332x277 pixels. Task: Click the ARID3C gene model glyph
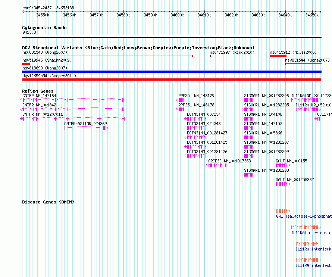pos(216,165)
